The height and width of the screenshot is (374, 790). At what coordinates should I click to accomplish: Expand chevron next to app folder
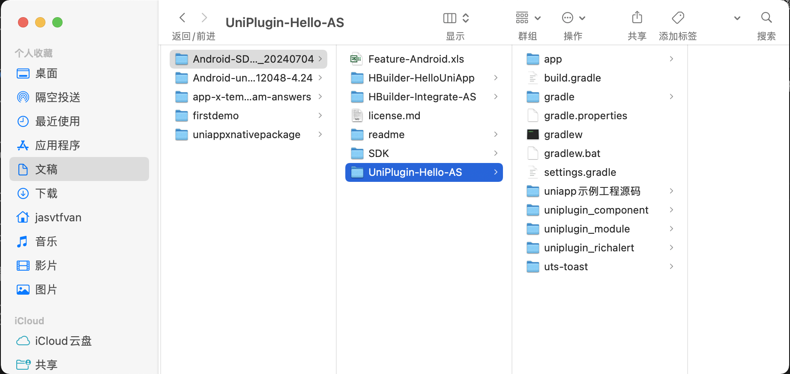click(671, 59)
